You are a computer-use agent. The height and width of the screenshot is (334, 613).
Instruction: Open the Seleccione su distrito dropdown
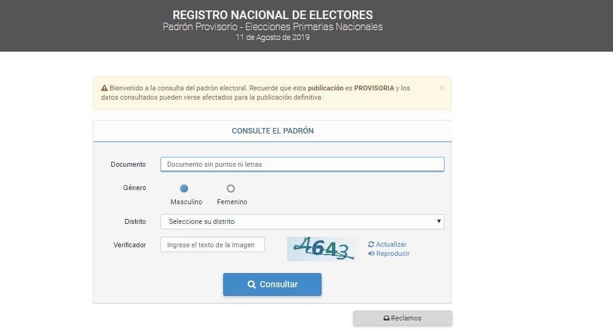click(x=303, y=222)
